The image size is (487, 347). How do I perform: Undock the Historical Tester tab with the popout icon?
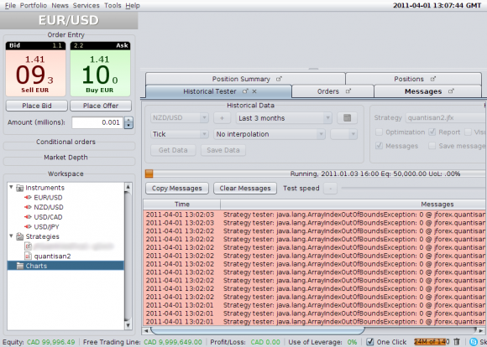point(245,91)
